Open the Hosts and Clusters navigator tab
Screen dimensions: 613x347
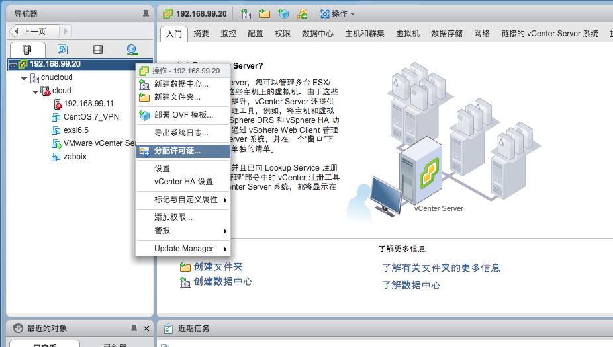click(x=27, y=50)
